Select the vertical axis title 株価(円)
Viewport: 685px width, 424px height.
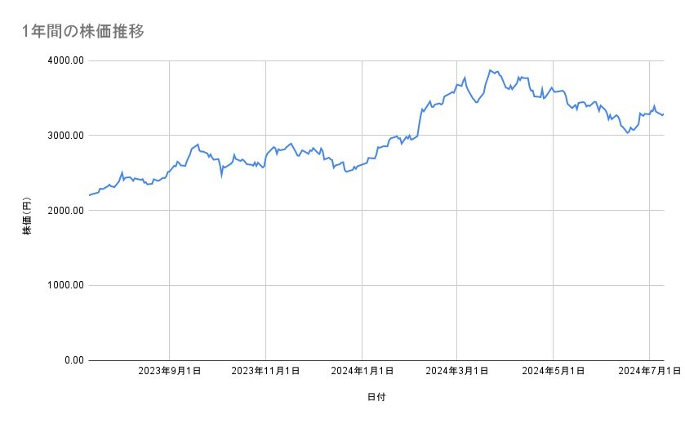pyautogui.click(x=27, y=216)
